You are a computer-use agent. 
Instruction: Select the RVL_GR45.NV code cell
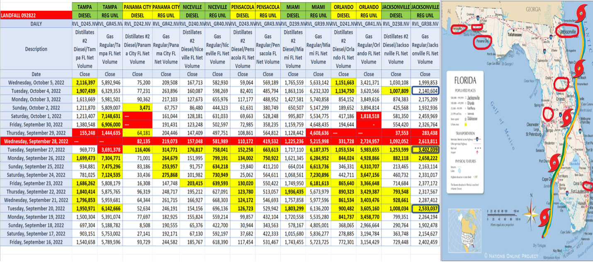(x=110, y=24)
